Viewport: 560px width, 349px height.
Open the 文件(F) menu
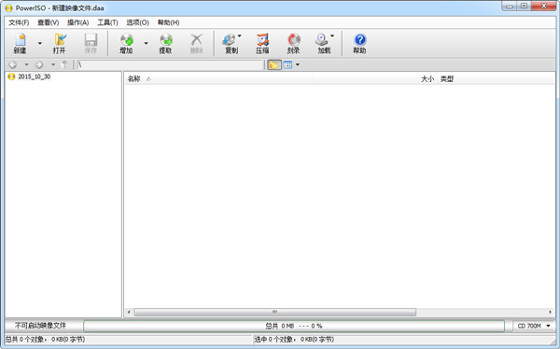19,22
